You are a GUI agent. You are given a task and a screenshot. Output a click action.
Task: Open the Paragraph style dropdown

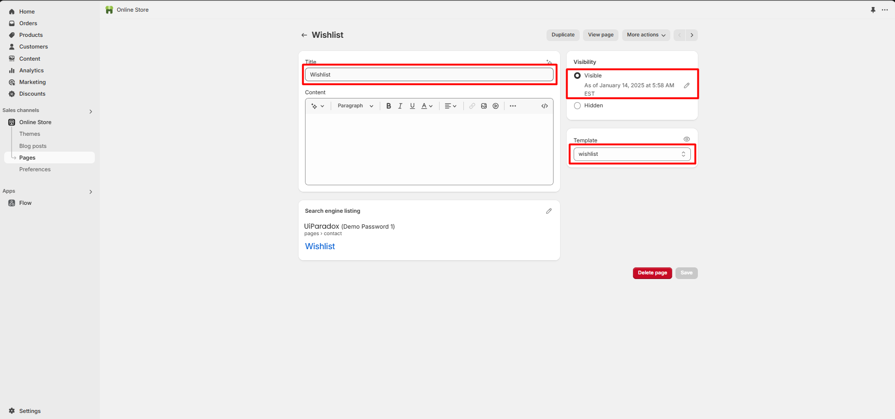355,106
